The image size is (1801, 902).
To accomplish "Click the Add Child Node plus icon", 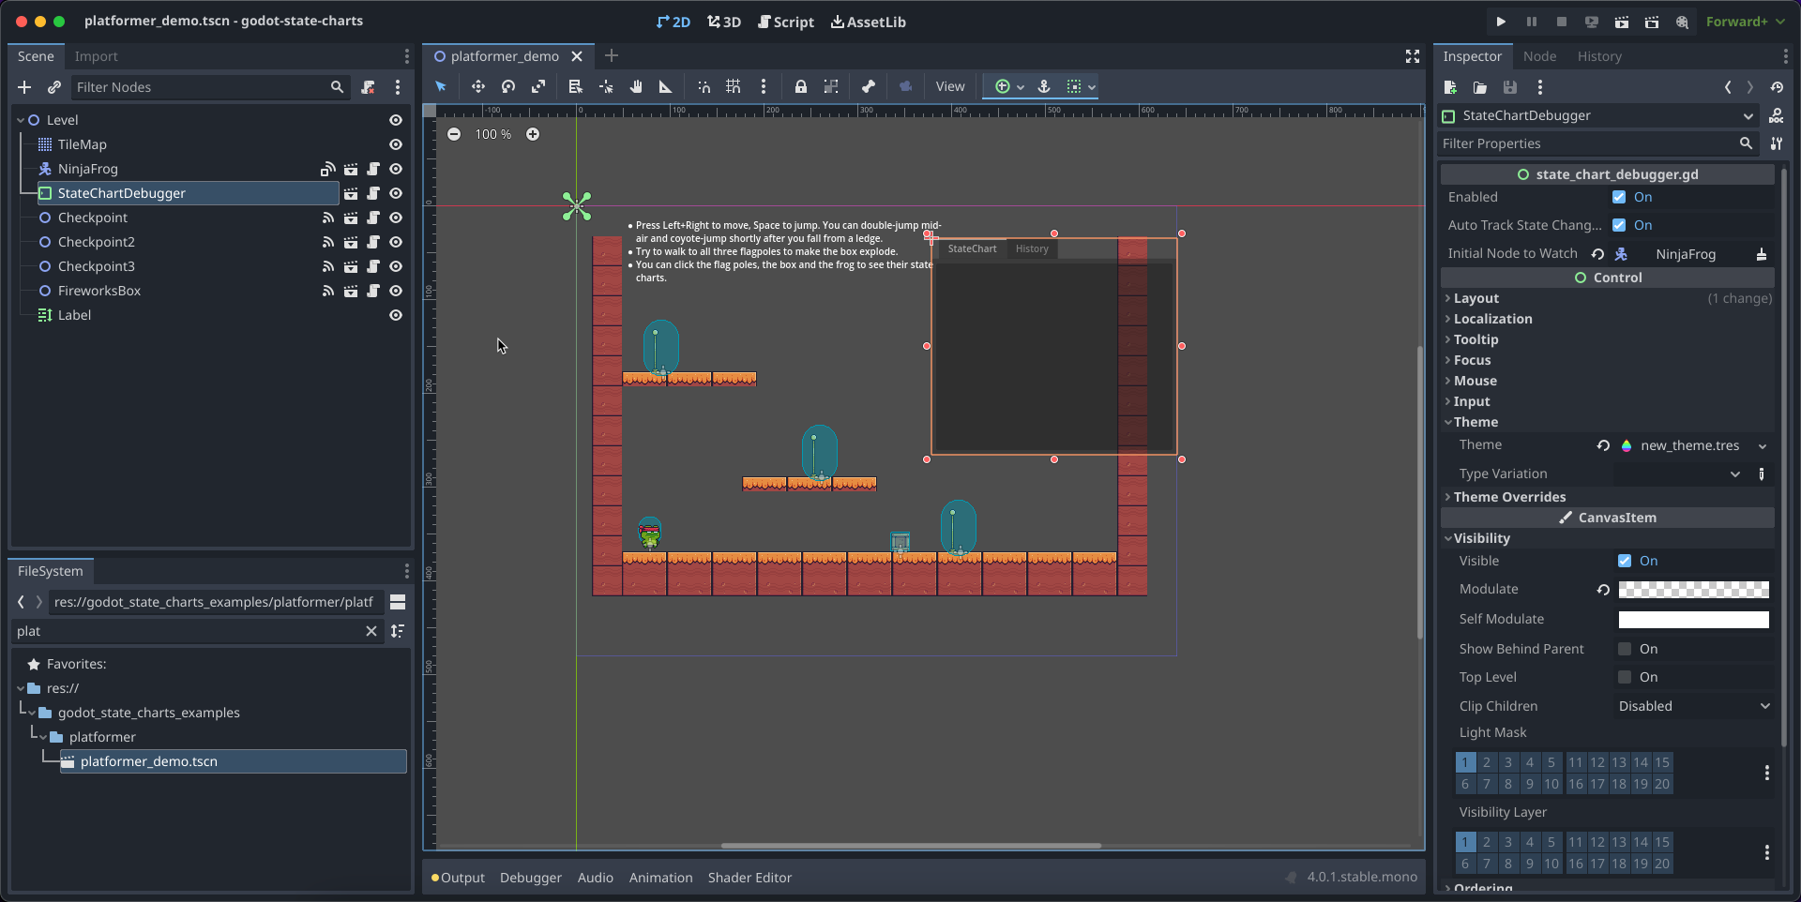I will click(24, 87).
